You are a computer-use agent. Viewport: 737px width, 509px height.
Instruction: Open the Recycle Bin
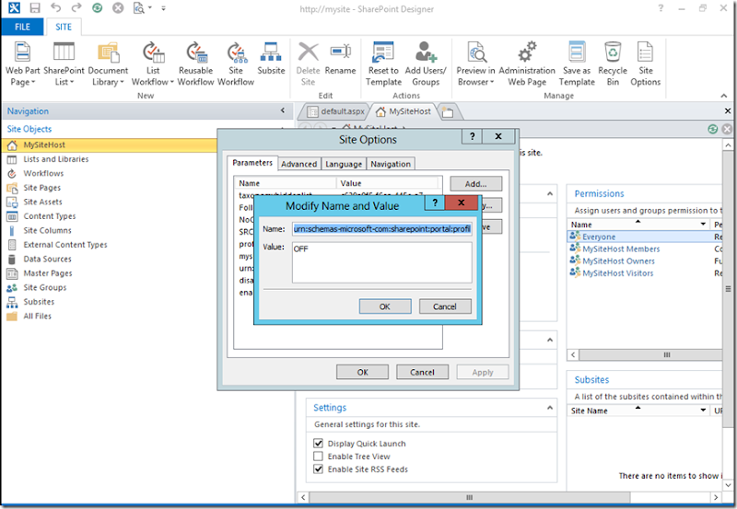click(613, 64)
